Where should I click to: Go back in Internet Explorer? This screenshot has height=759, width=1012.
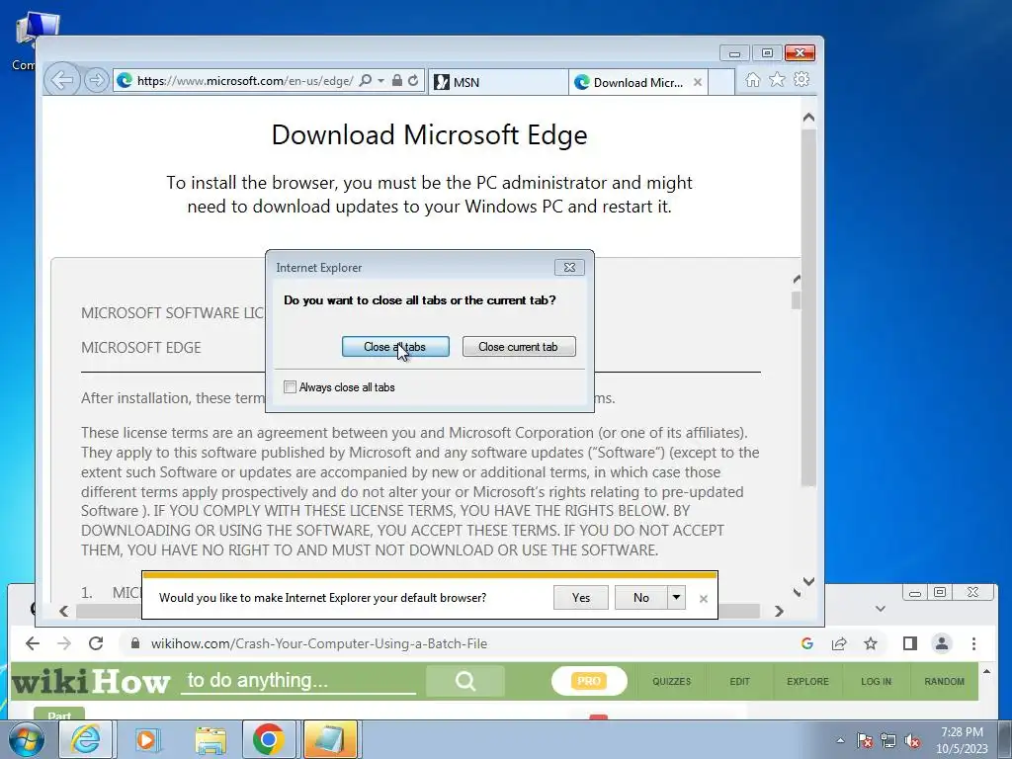[62, 80]
